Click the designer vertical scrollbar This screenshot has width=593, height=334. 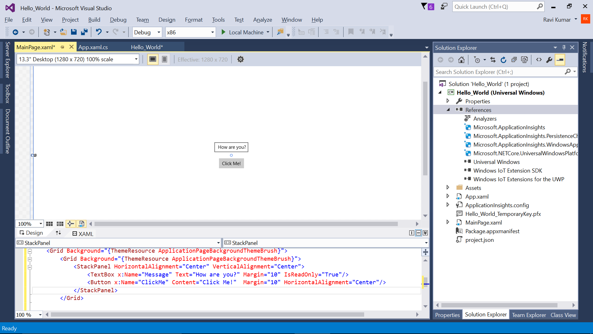point(425,128)
